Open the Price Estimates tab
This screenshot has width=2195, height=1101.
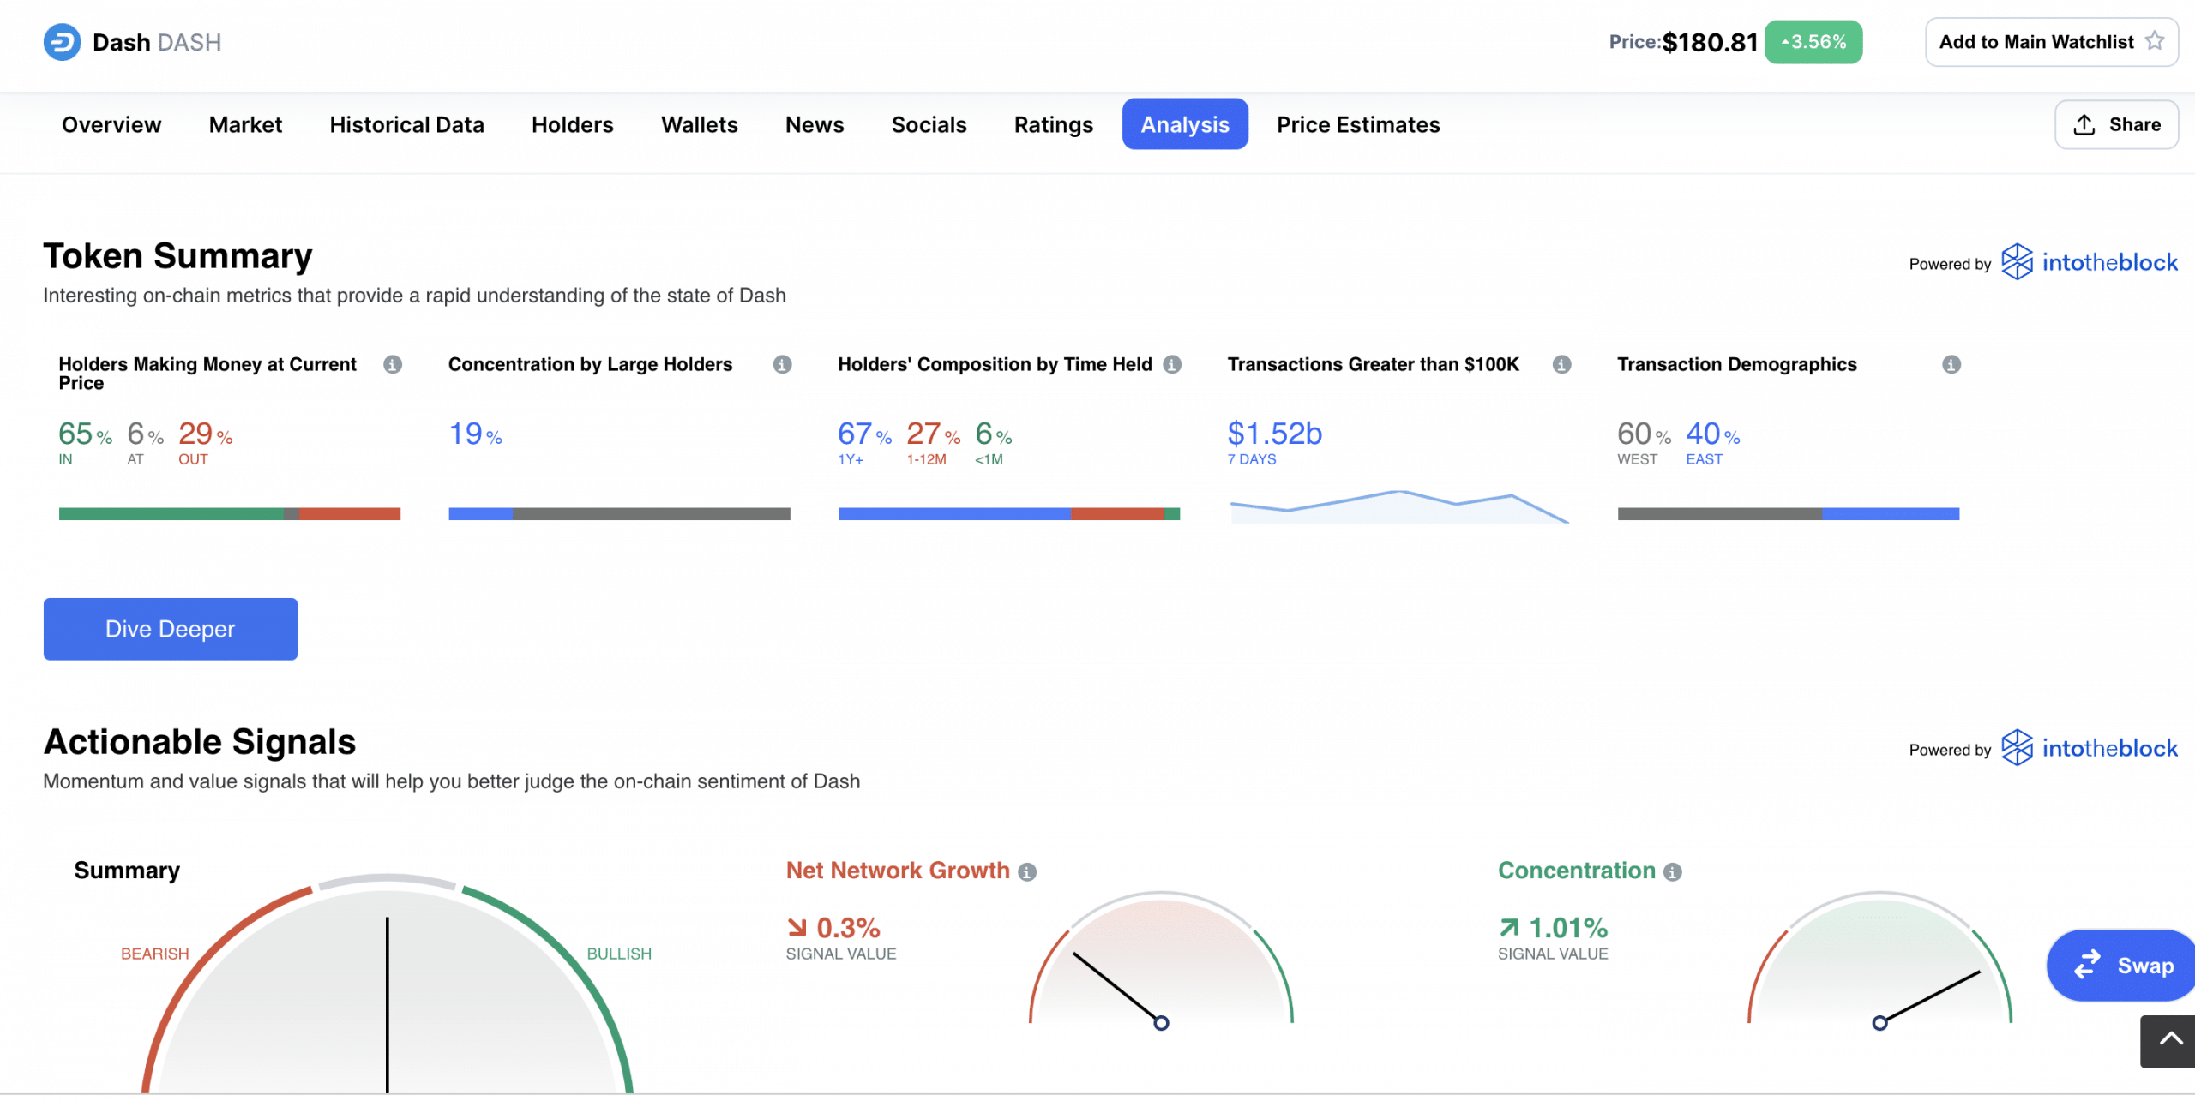[x=1357, y=123]
